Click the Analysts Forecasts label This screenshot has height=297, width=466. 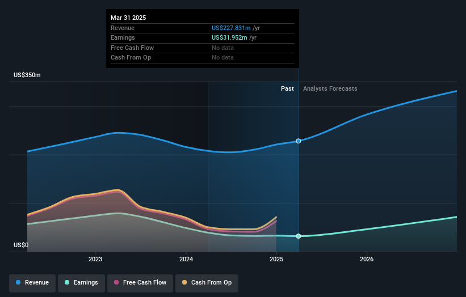[x=330, y=89]
